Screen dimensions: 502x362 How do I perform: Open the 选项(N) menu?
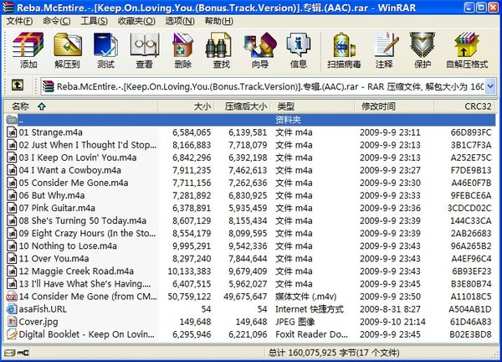(180, 21)
